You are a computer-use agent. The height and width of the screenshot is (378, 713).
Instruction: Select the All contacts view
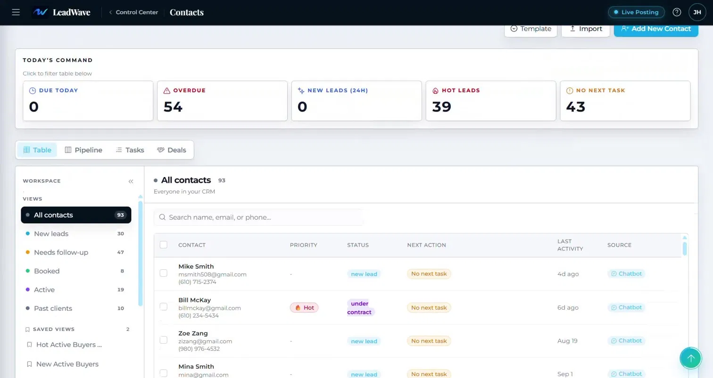point(76,215)
